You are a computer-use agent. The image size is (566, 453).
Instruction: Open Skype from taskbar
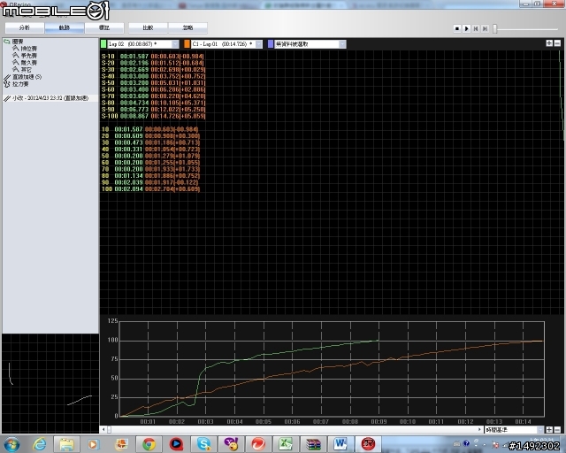[x=203, y=444]
